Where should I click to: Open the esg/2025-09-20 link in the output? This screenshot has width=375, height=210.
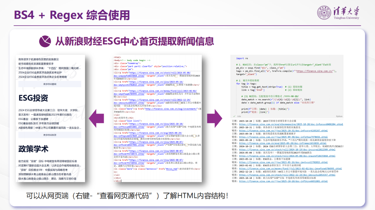pos(282,143)
